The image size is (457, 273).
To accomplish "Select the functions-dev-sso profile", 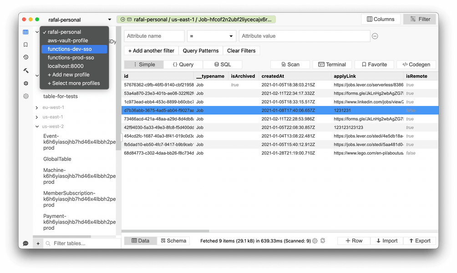I will pyautogui.click(x=69, y=49).
